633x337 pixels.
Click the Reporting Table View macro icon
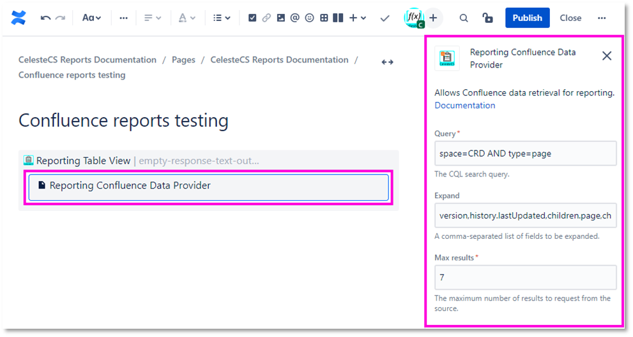point(28,161)
